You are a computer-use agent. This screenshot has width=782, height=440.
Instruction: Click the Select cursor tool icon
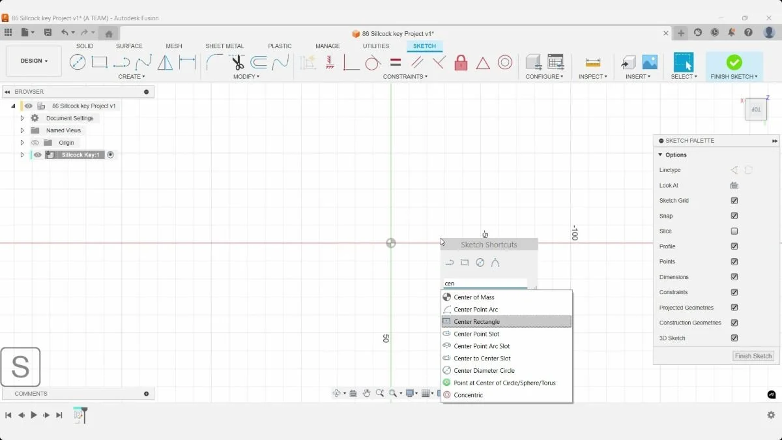click(x=684, y=62)
